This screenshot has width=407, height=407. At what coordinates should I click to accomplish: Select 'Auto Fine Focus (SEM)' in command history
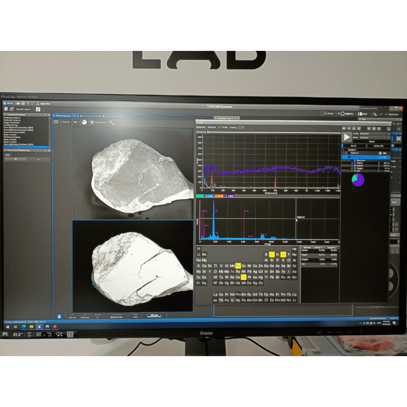point(14,132)
